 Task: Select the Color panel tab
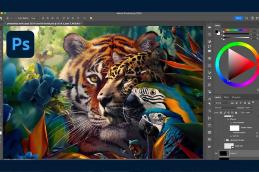(x=217, y=25)
